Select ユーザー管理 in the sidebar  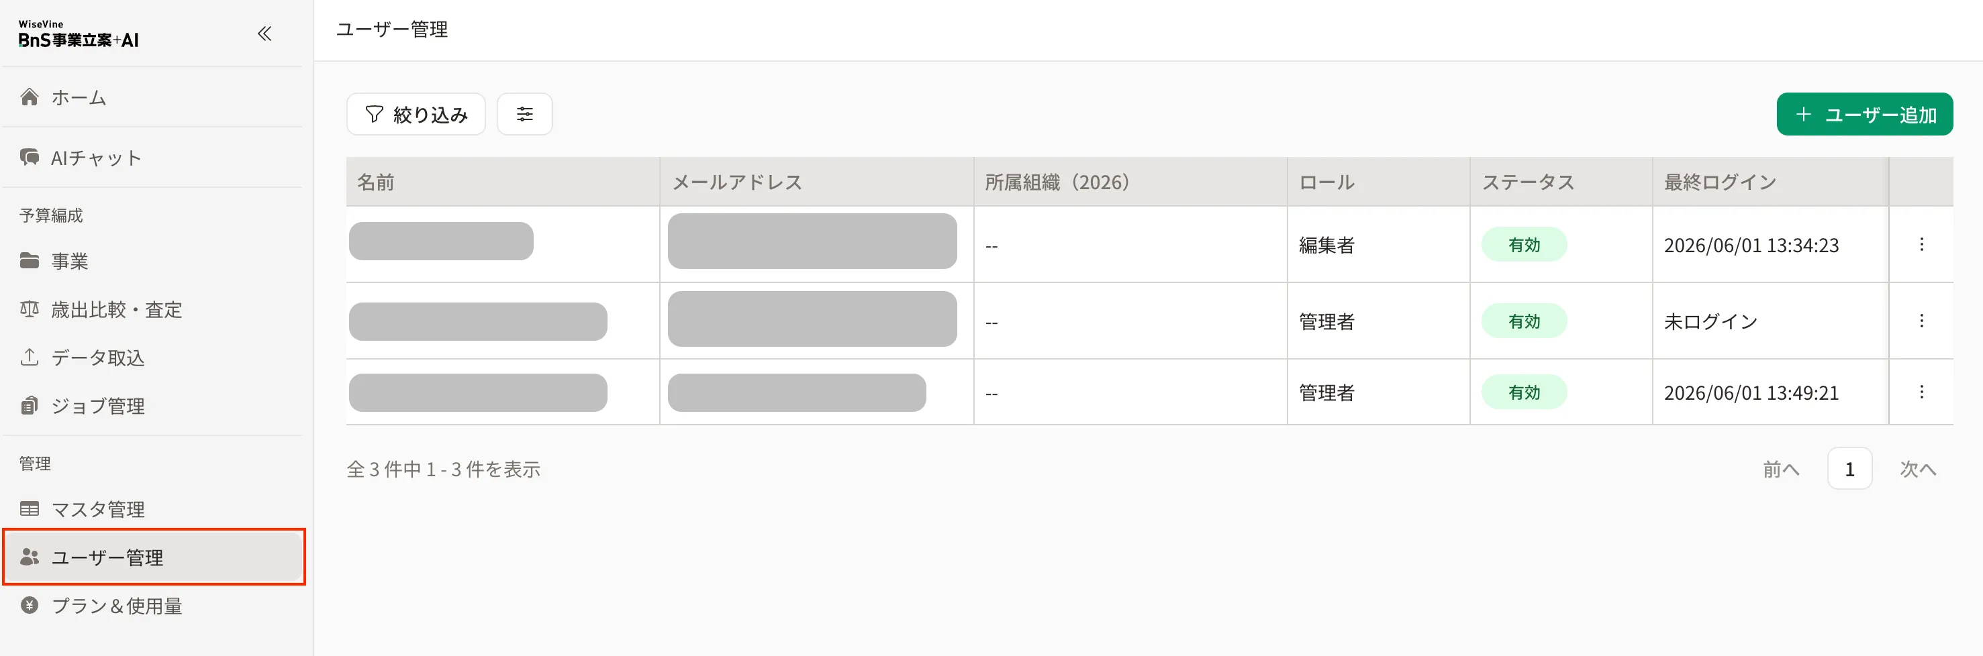(153, 557)
